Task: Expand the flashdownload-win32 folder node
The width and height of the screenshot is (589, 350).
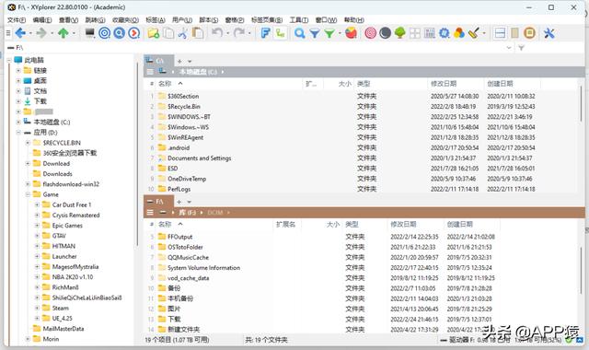Action: coord(28,184)
